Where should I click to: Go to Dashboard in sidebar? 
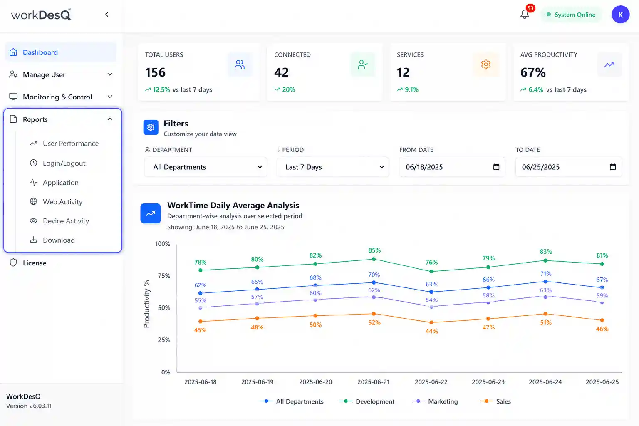[61, 52]
